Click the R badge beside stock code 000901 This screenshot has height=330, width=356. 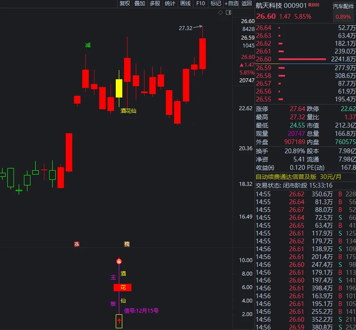314,5
